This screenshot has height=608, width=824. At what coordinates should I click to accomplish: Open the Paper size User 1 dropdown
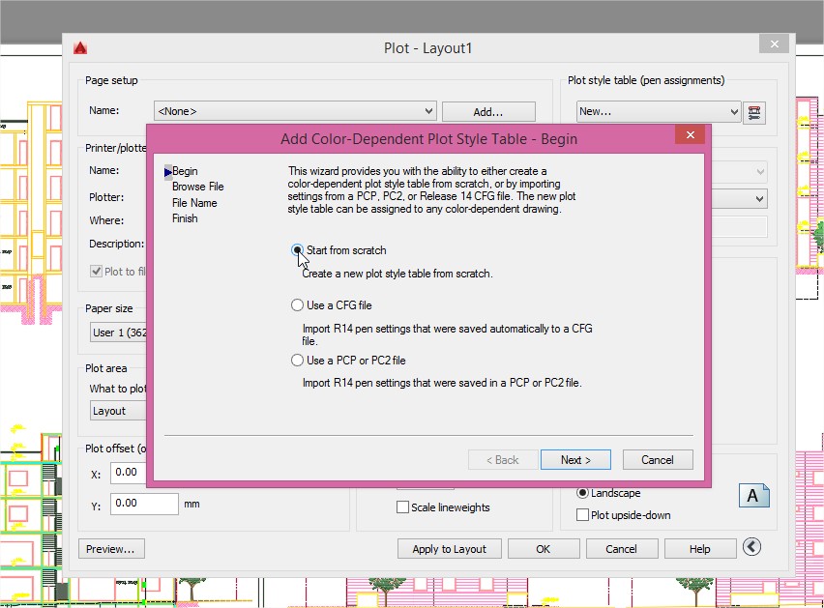(x=119, y=333)
